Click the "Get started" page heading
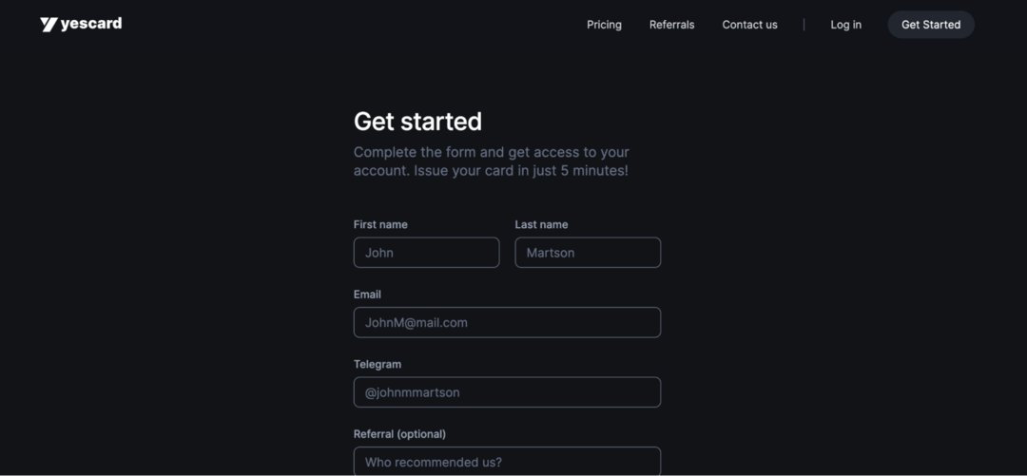Viewport: 1027px width, 476px height. 417,122
